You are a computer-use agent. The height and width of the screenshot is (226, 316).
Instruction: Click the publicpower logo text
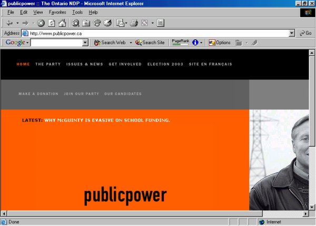tap(125, 196)
